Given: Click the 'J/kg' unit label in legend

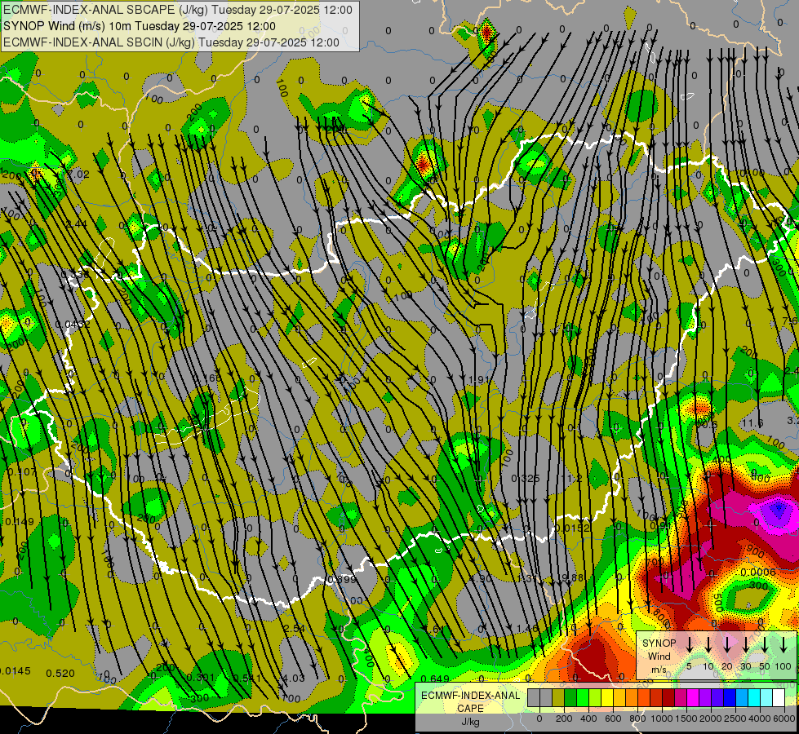Looking at the screenshot, I should point(470,721).
